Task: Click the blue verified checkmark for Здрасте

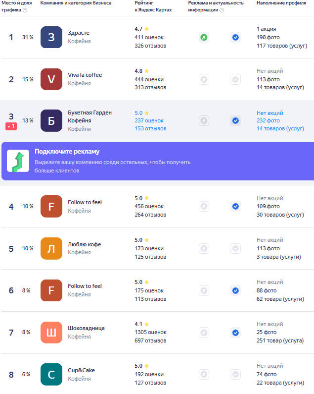Action: click(x=235, y=38)
